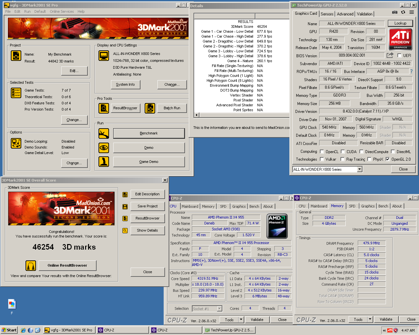Image resolution: width=419 pixels, height=335 pixels.
Task: Toggle the DirectCompute checkbox
Action: (361, 152)
